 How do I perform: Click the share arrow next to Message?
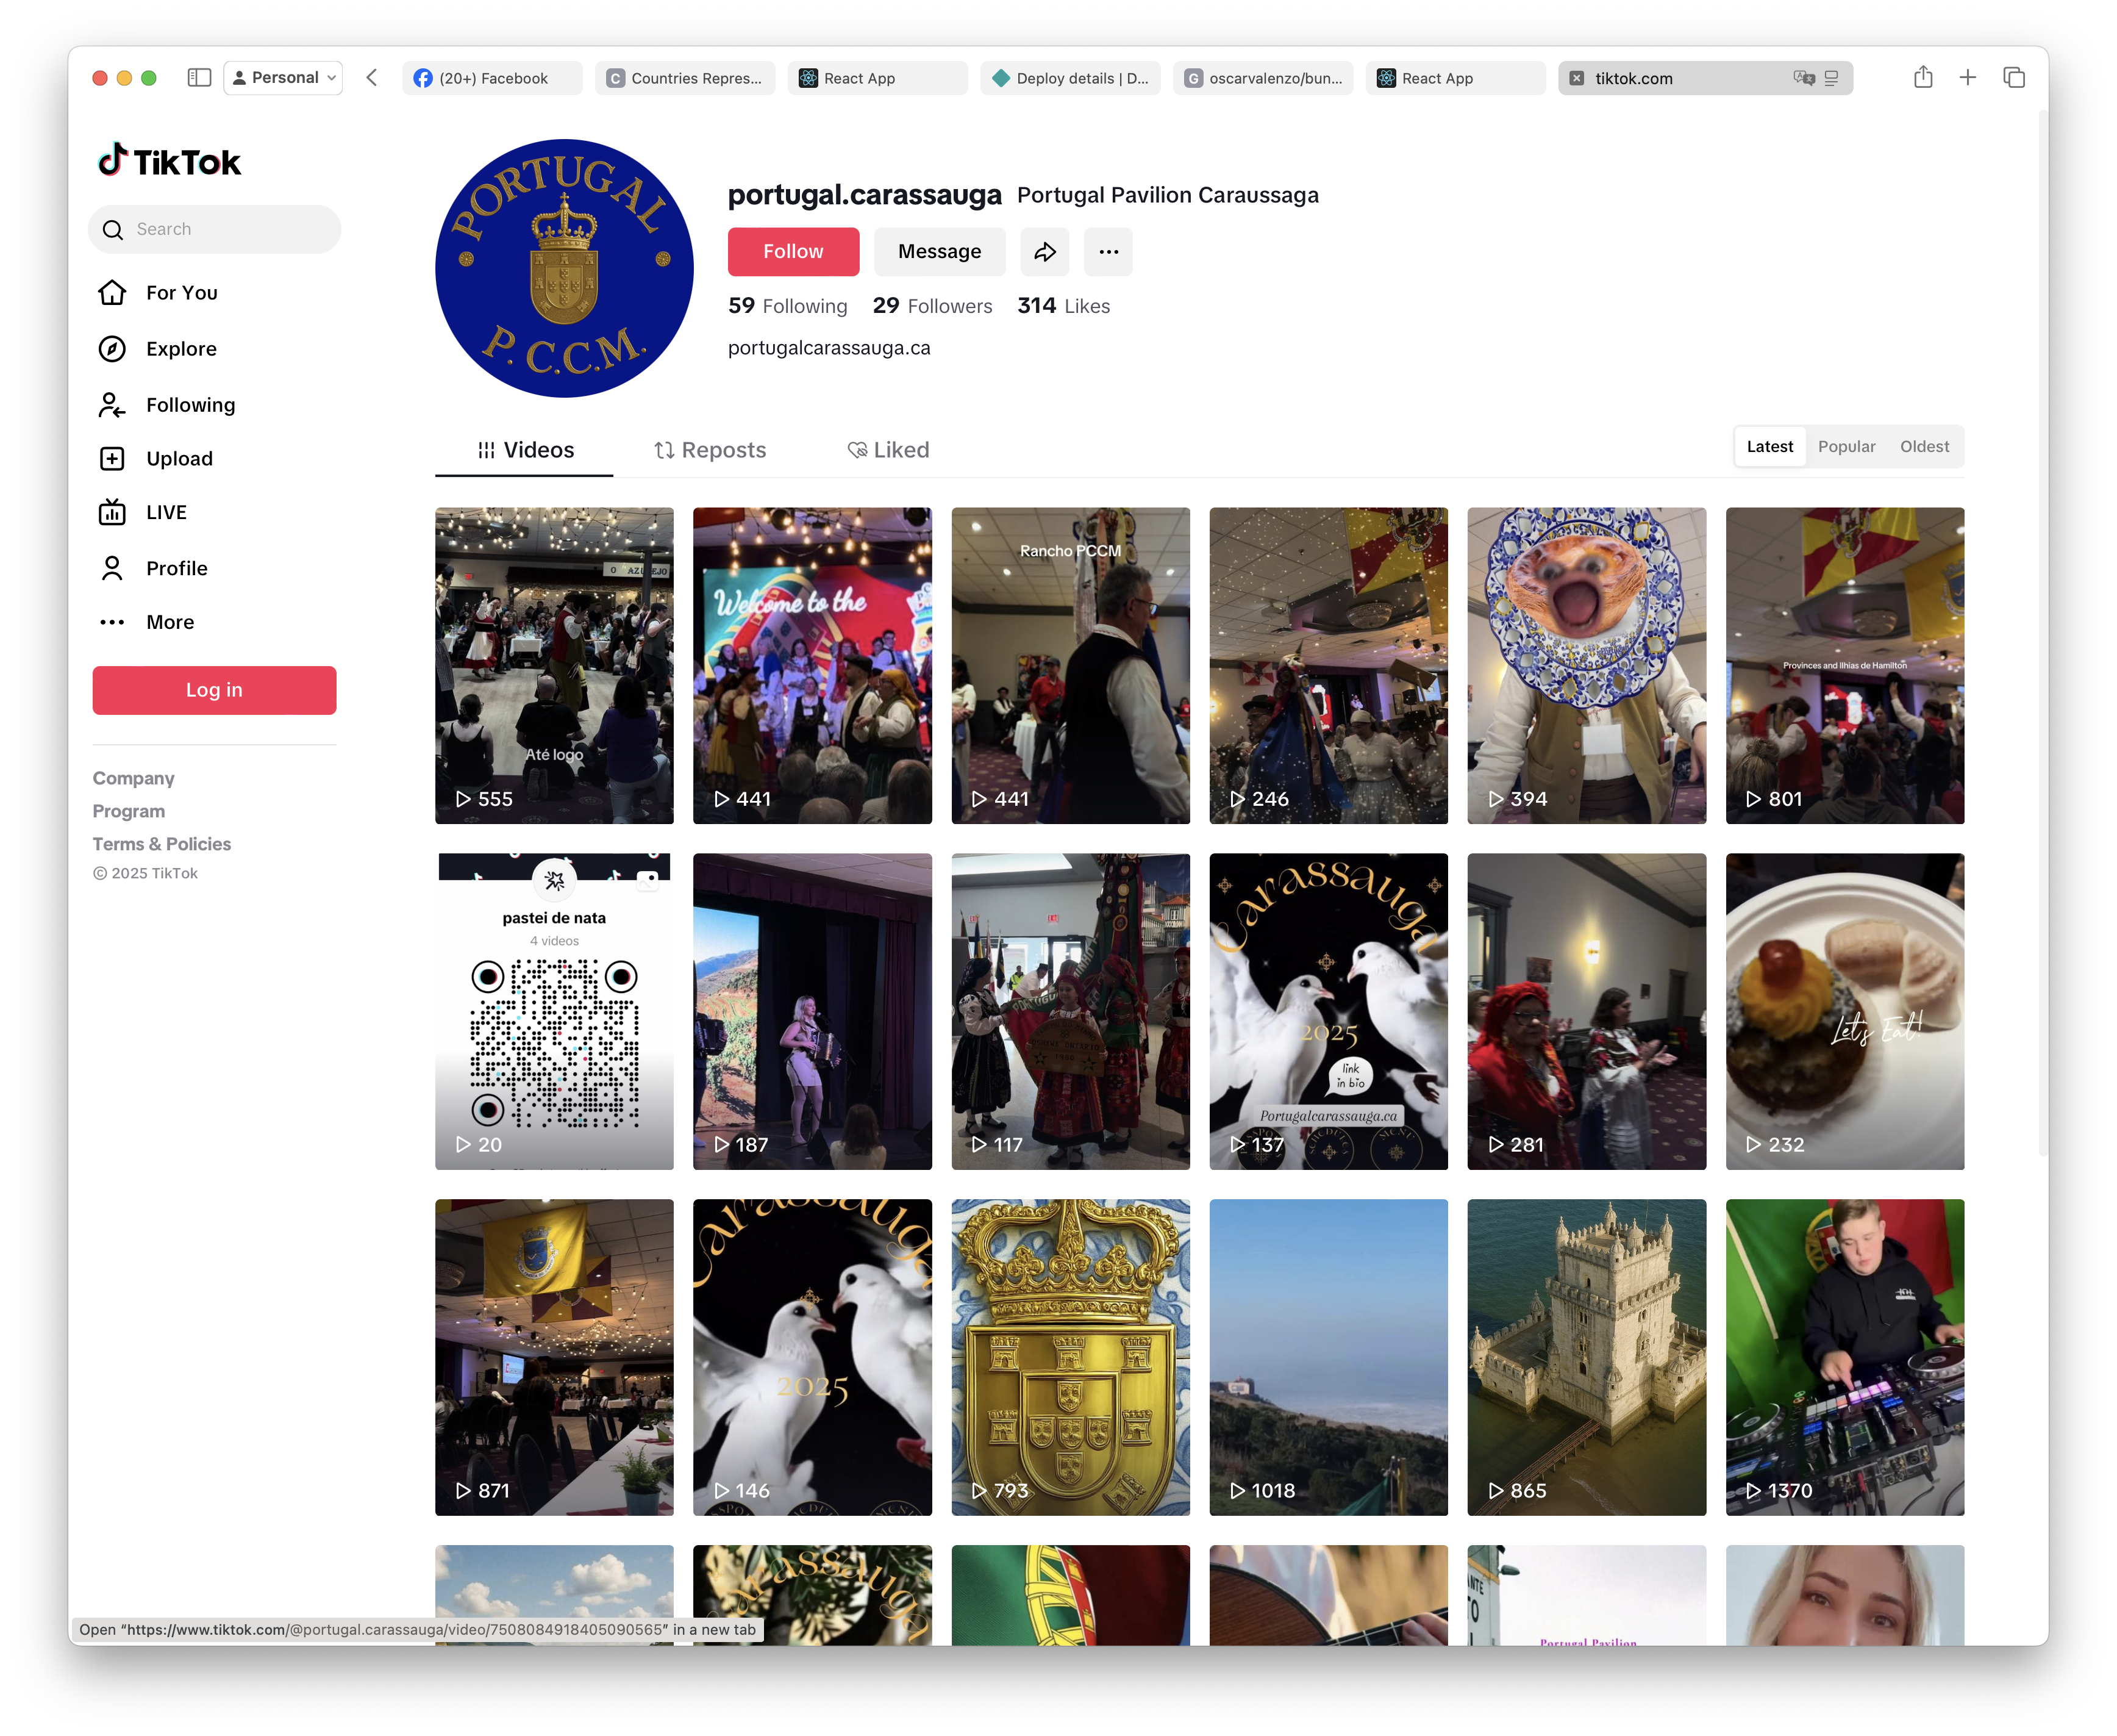click(1044, 252)
